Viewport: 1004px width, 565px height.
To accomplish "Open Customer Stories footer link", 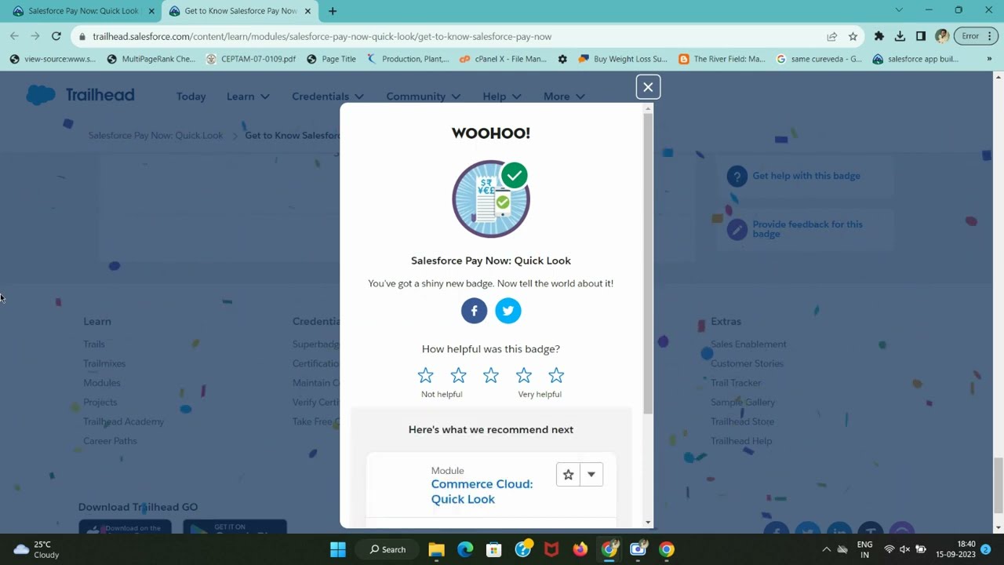I will 747,363.
